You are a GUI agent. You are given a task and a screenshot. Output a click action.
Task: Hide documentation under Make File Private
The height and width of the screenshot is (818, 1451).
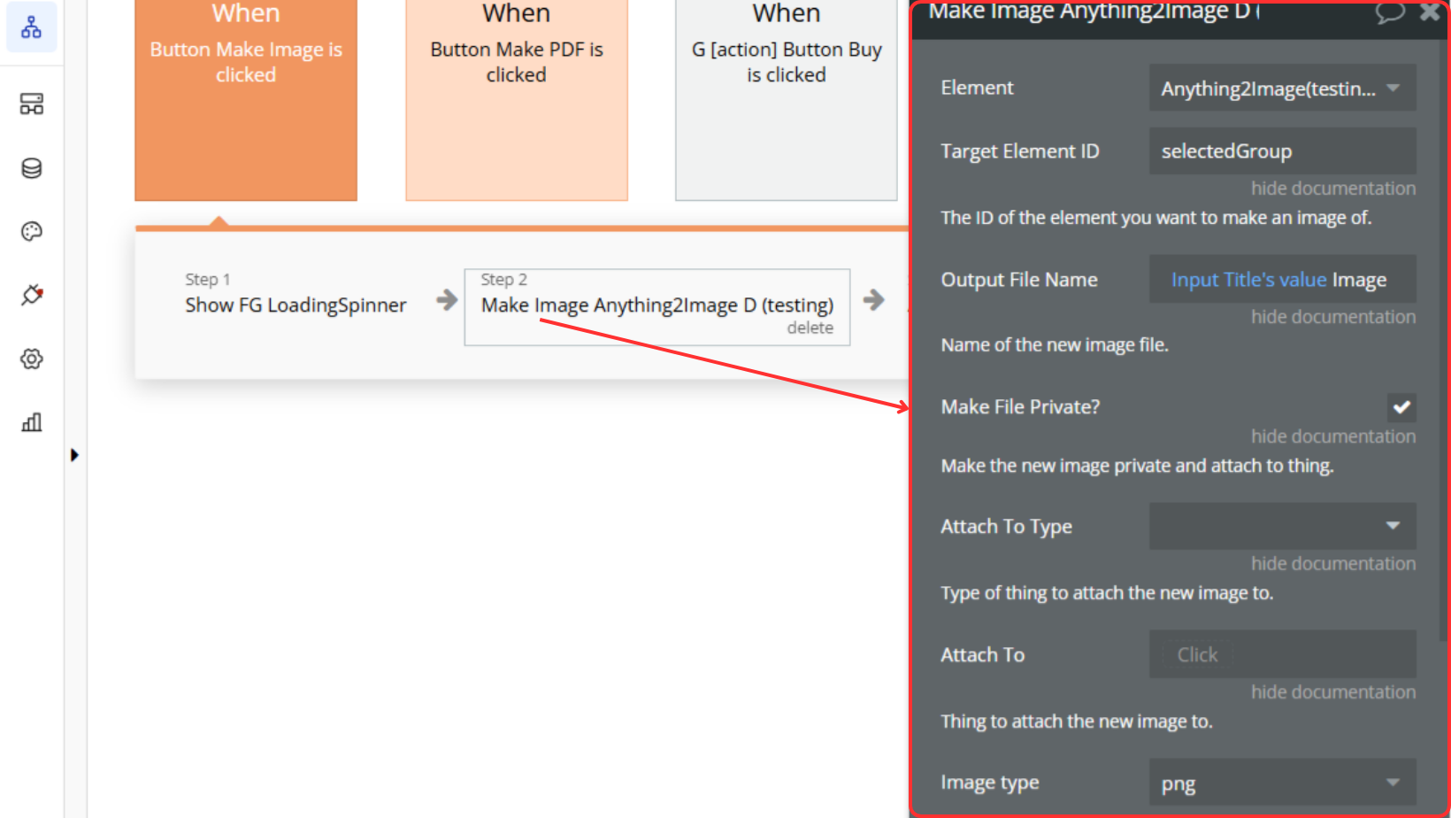[x=1333, y=436]
